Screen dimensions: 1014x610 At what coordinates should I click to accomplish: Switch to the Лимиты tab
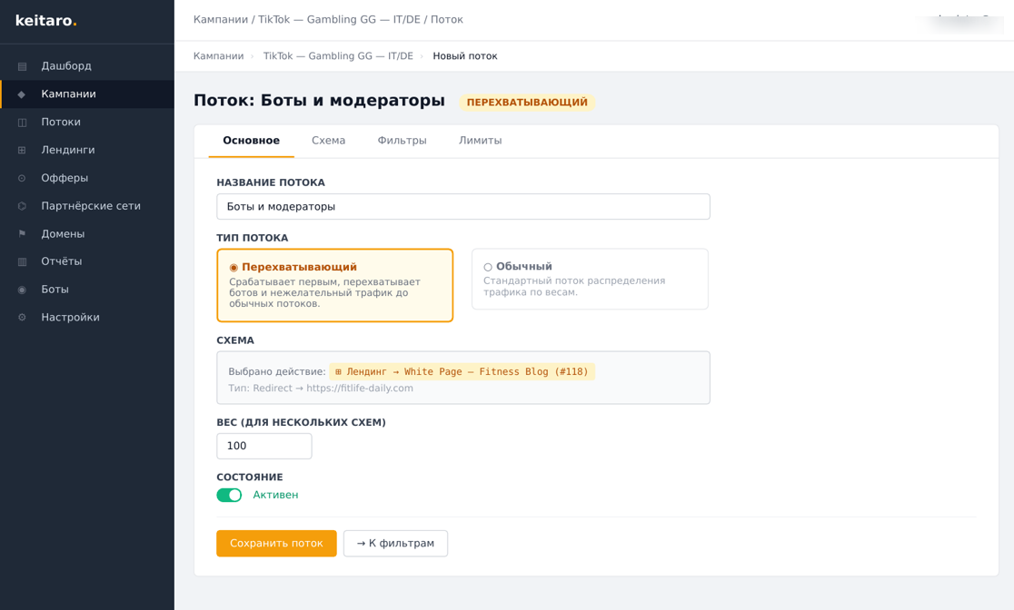pyautogui.click(x=480, y=140)
